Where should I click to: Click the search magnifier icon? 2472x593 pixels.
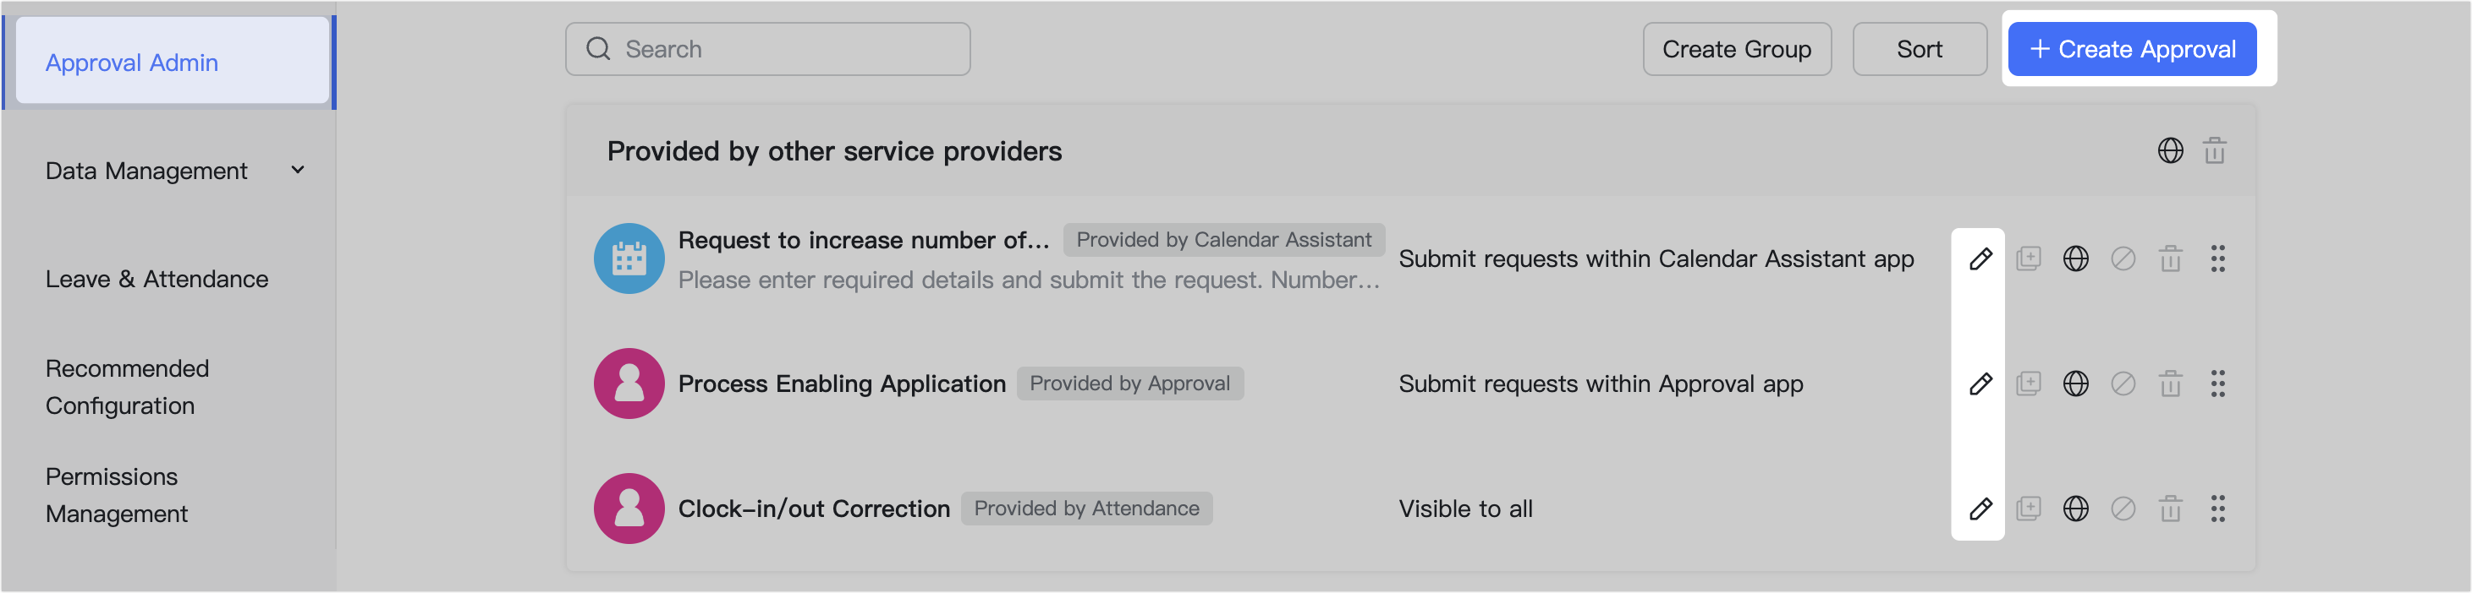(x=597, y=48)
